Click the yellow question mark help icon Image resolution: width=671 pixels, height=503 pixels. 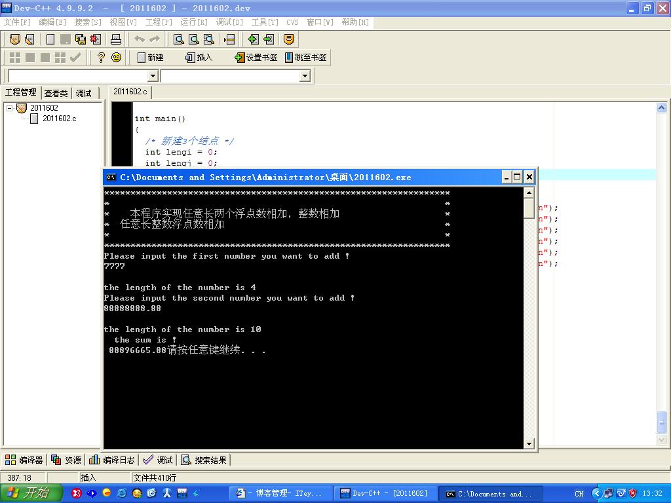click(x=101, y=58)
